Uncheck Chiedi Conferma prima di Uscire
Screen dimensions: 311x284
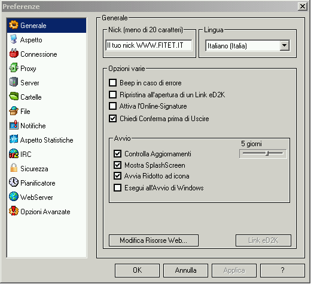click(113, 119)
